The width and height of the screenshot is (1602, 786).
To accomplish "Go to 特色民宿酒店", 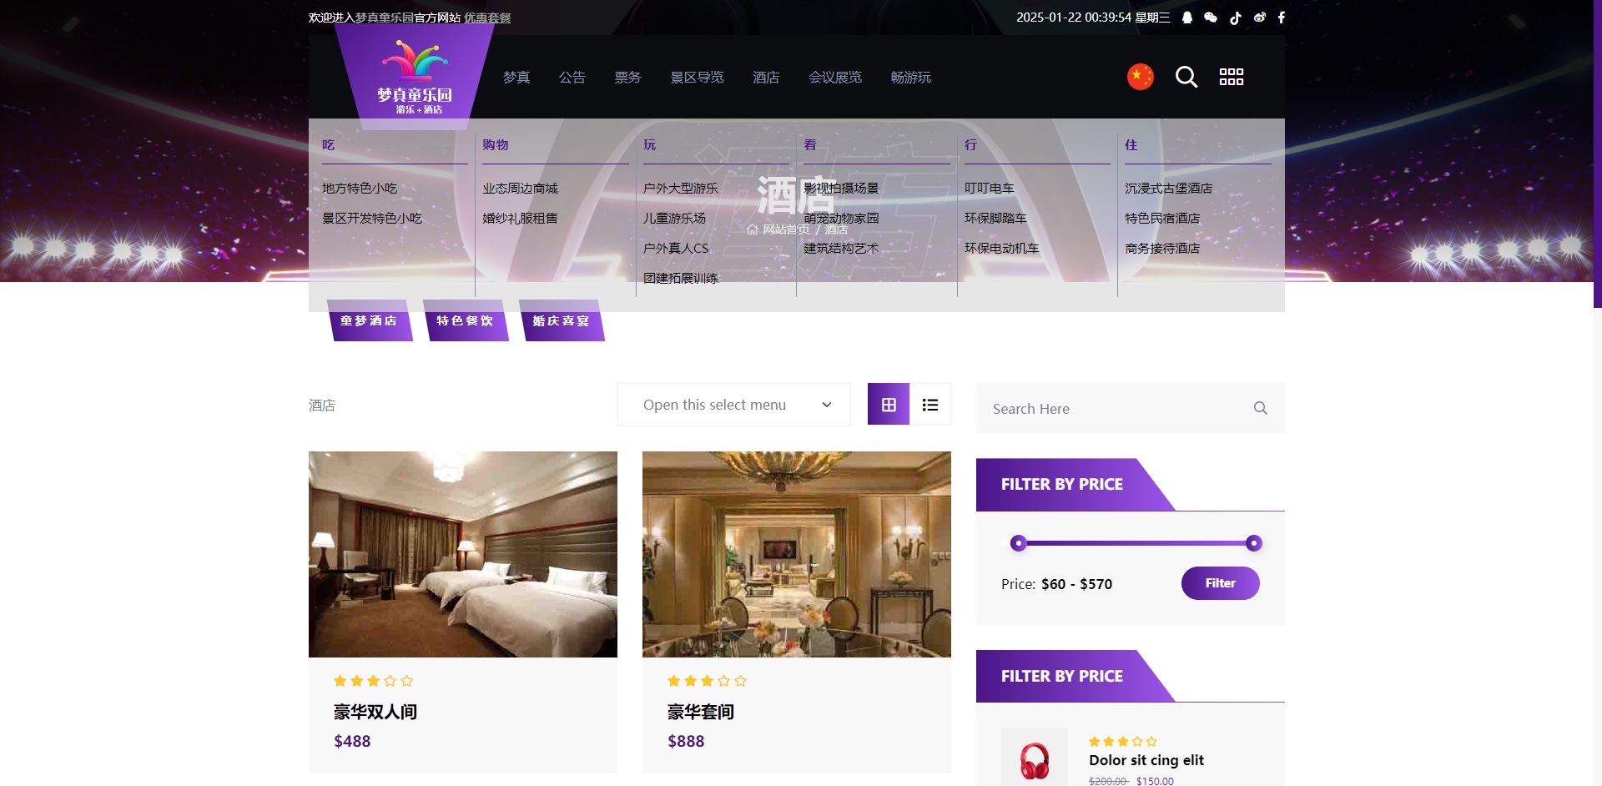I will tap(1162, 219).
